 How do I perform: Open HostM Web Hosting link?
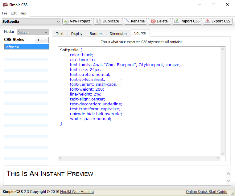pyautogui.click(x=77, y=191)
